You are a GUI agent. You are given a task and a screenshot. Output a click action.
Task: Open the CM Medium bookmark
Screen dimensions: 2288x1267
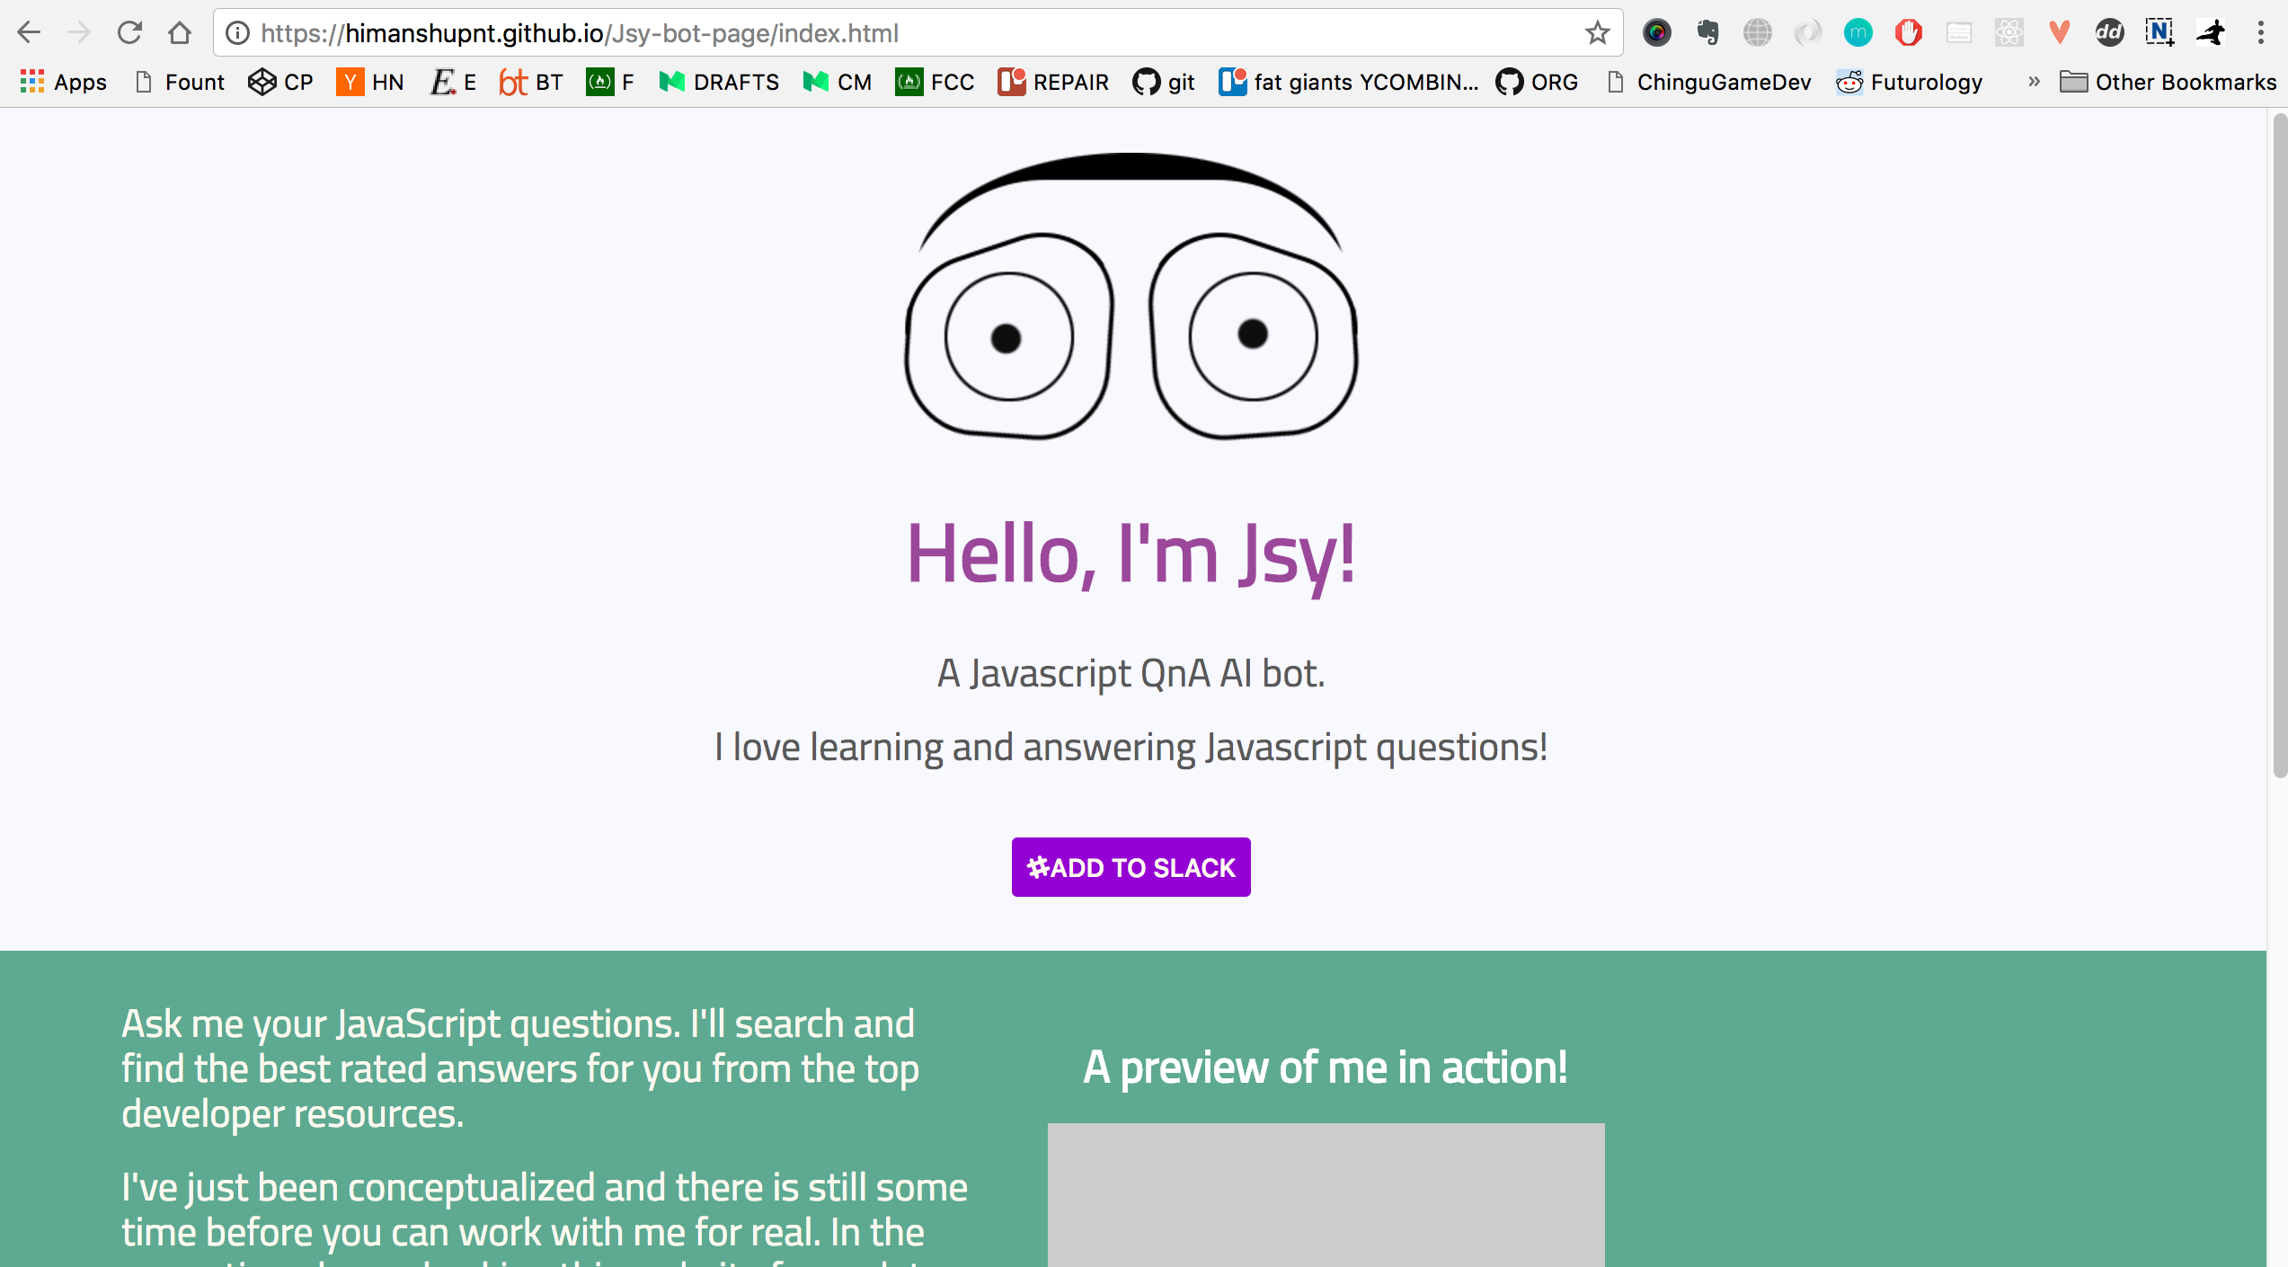pyautogui.click(x=838, y=82)
